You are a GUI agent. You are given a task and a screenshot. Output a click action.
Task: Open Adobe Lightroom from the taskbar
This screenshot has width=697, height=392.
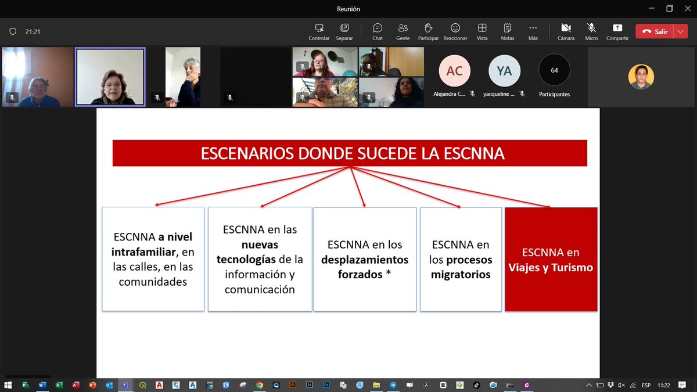coord(310,385)
